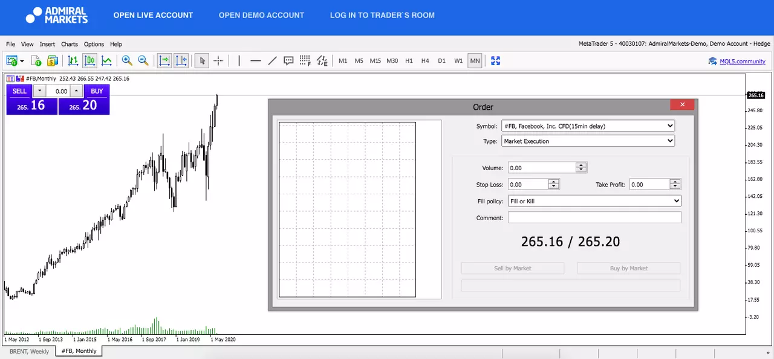This screenshot has width=774, height=359.
Task: Switch chart to line chart
Action: tap(106, 60)
